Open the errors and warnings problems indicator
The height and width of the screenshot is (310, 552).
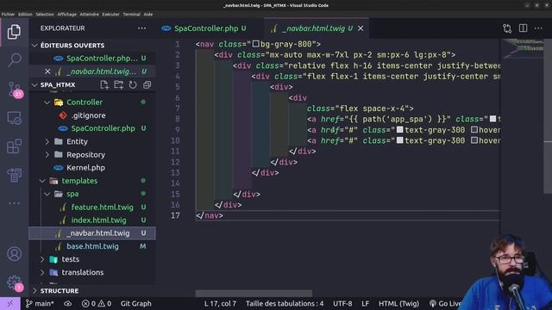pyautogui.click(x=97, y=303)
